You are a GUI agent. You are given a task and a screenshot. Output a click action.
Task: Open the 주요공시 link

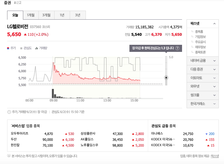(200, 42)
